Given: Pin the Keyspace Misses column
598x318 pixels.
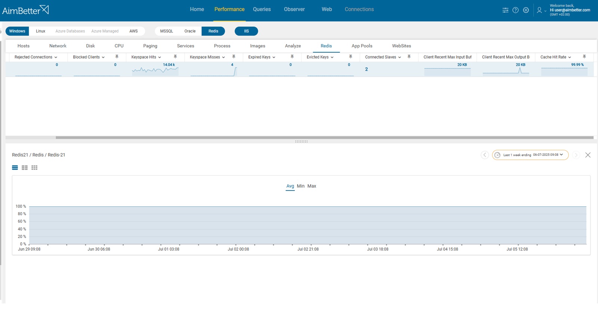Looking at the screenshot, I should 234,57.
